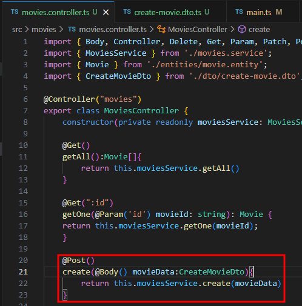Click the './entities/movie.entity' path

pyautogui.click(x=205, y=65)
